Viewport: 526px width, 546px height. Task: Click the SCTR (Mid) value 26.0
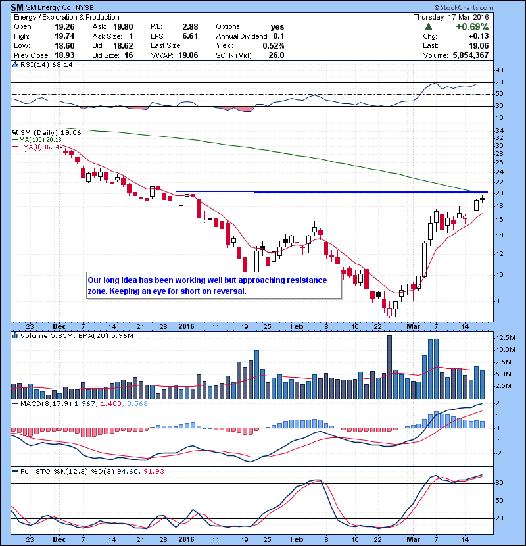pos(276,55)
